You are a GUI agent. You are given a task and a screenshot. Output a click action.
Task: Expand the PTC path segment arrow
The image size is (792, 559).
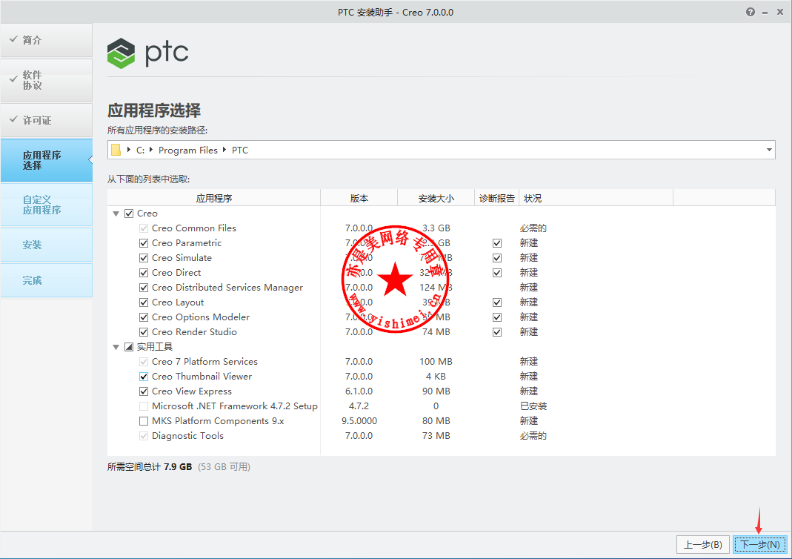click(x=224, y=150)
